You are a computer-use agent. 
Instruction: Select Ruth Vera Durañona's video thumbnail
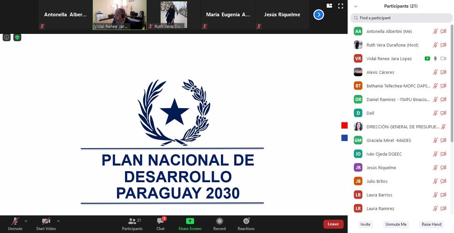click(x=174, y=15)
